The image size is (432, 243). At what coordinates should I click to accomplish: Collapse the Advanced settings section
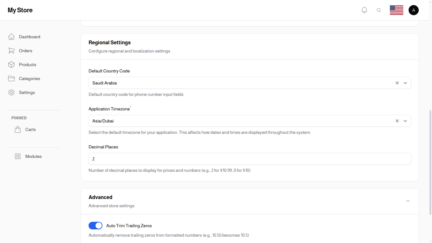(x=408, y=201)
